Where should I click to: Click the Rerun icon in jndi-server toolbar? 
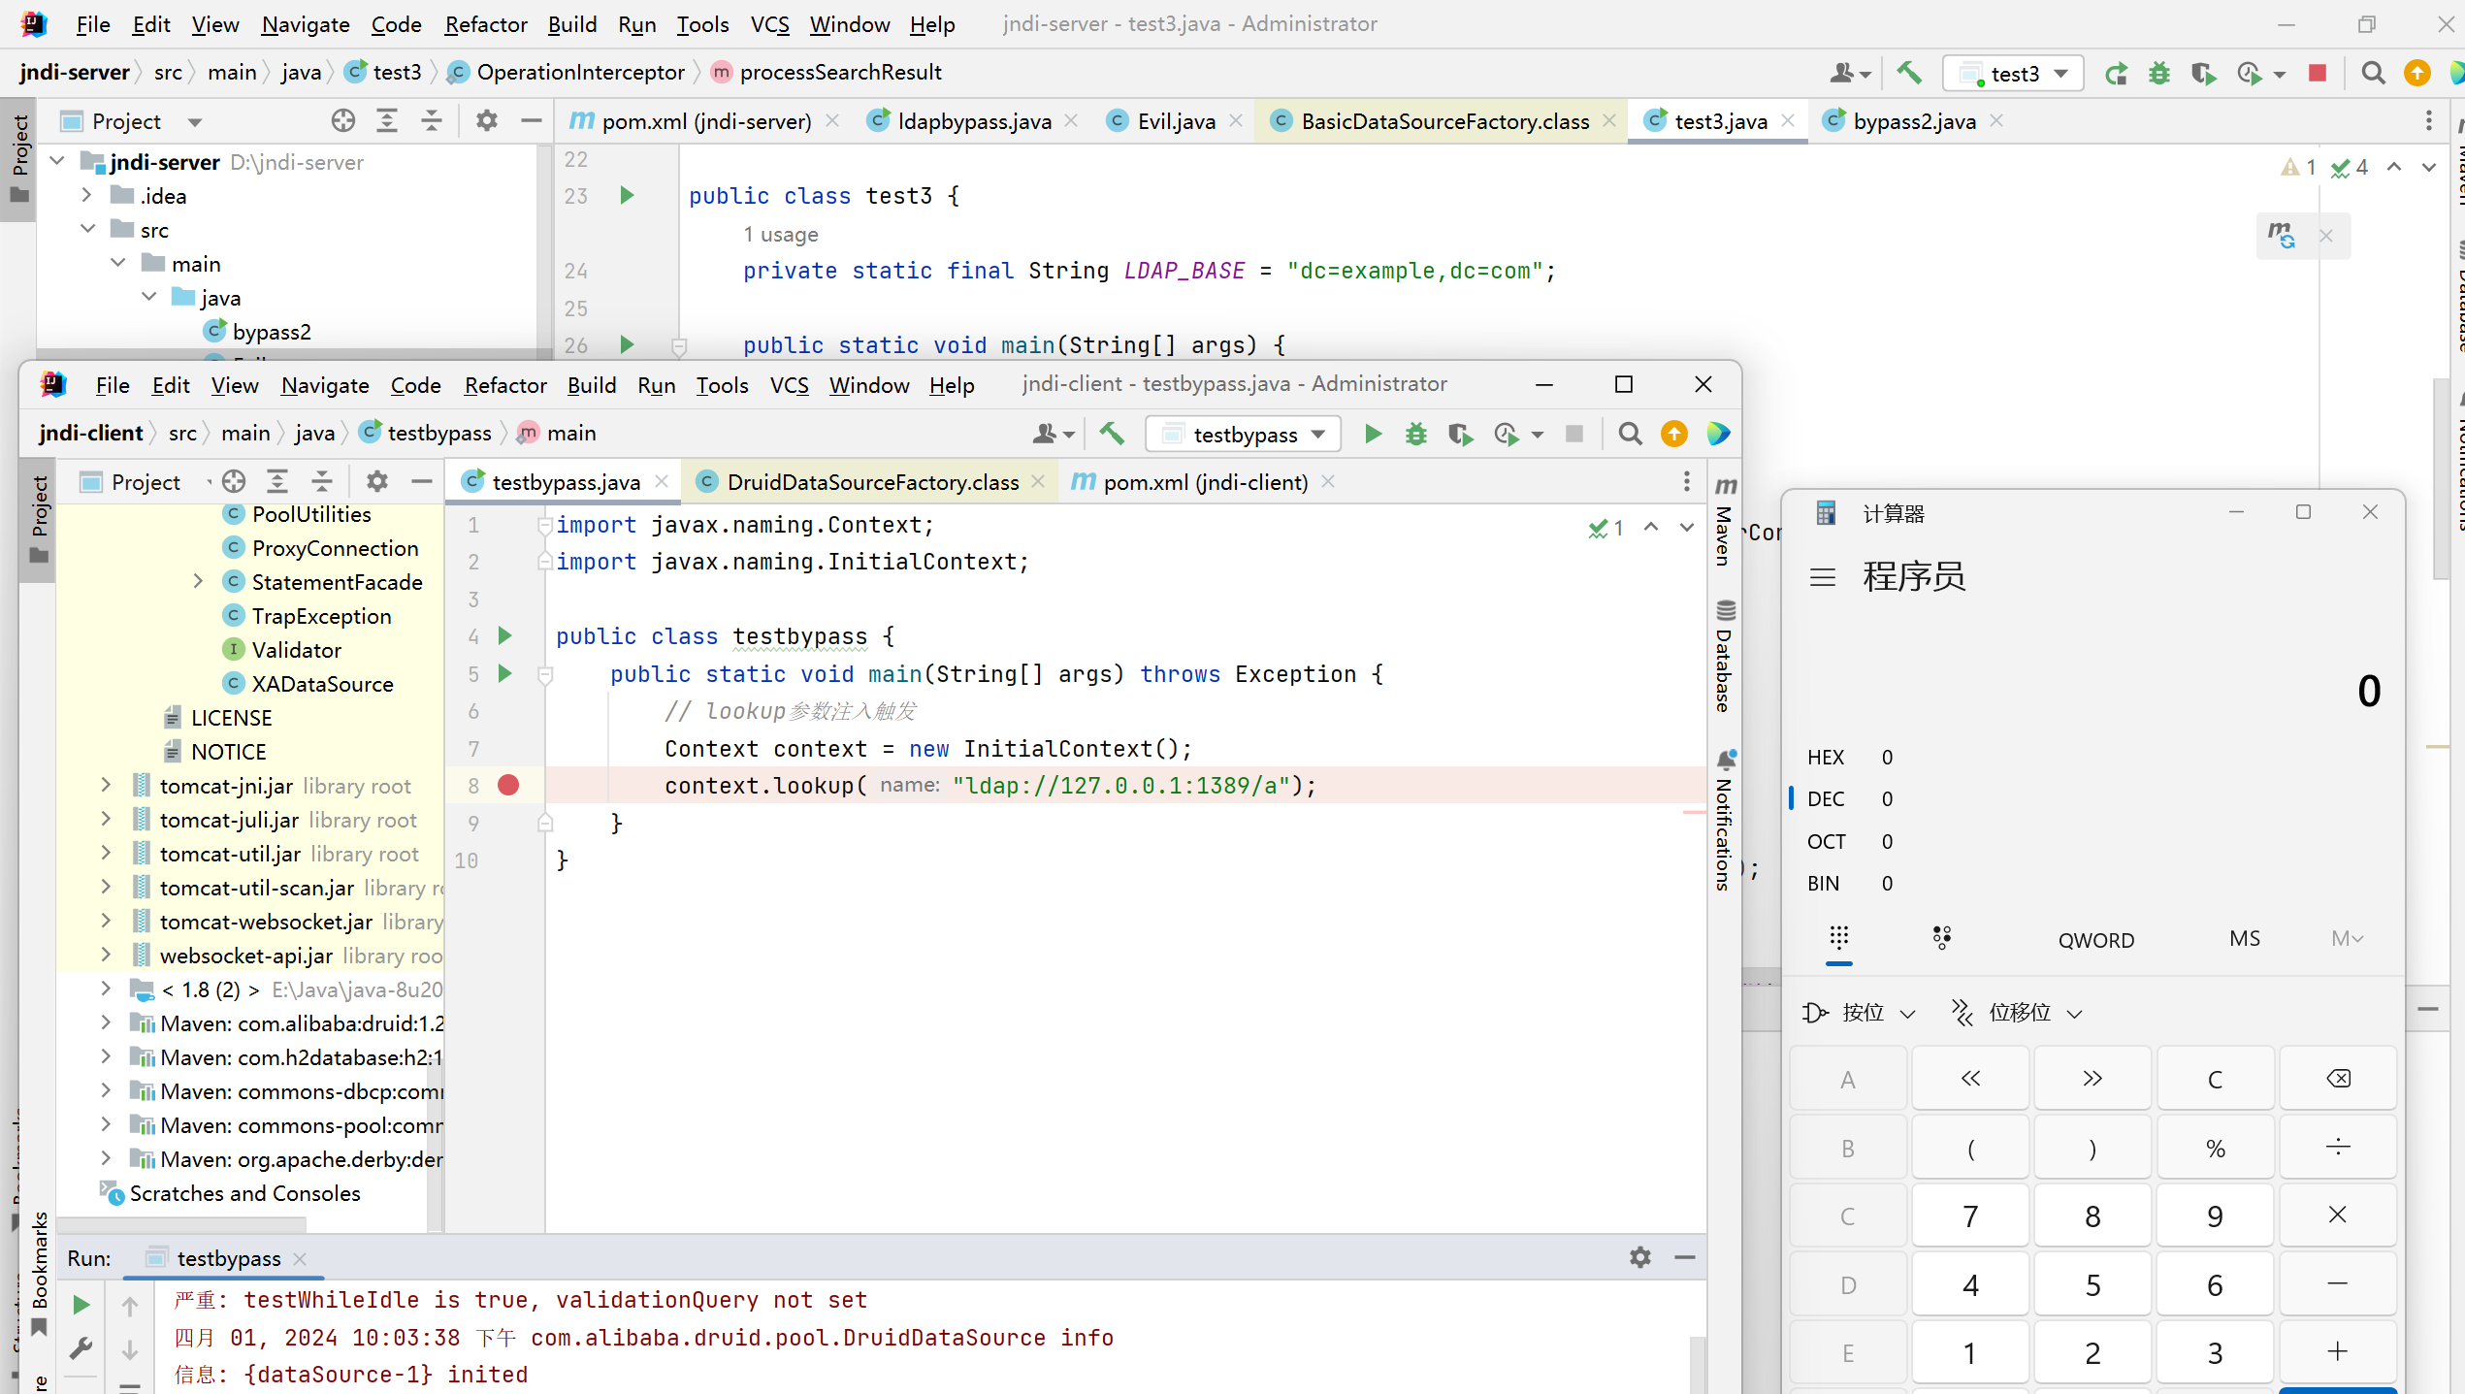[2116, 73]
